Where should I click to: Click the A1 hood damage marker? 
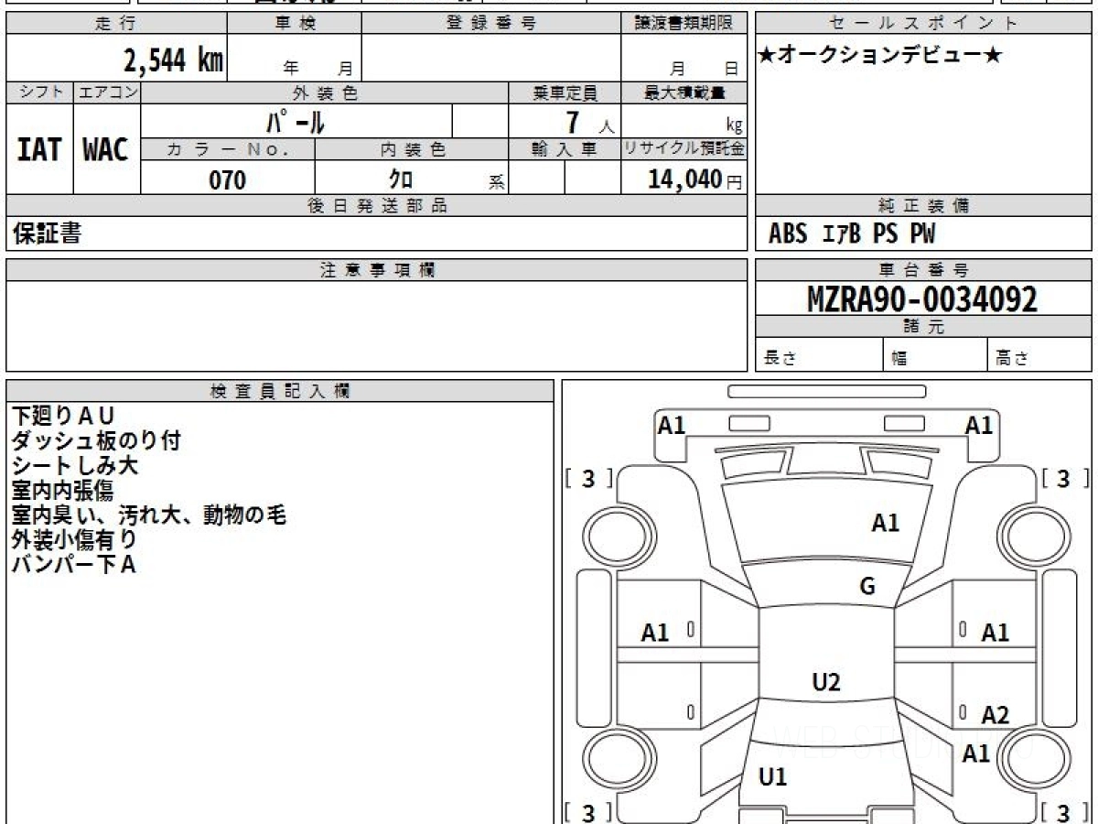(885, 523)
